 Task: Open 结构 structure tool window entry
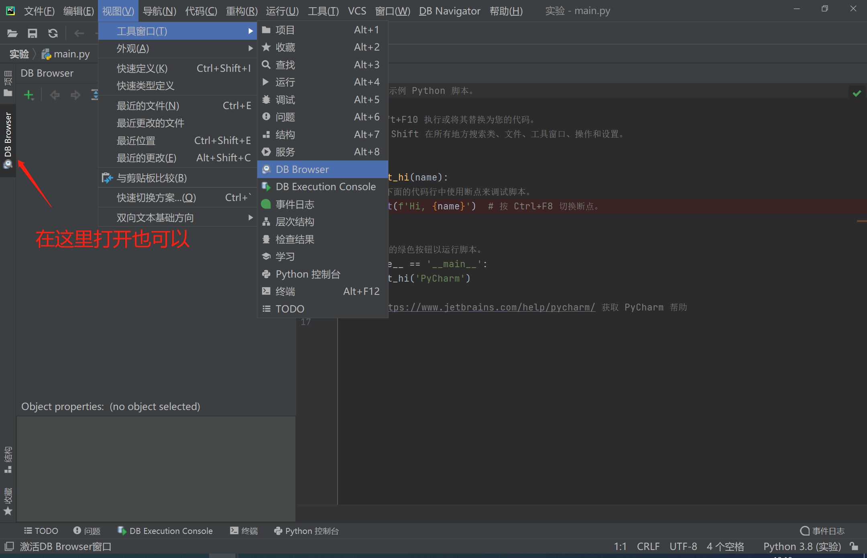tap(322, 134)
